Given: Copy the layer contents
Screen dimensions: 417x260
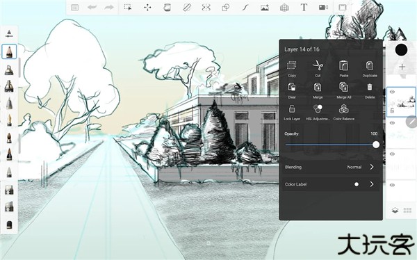Looking at the screenshot, I should pos(292,69).
